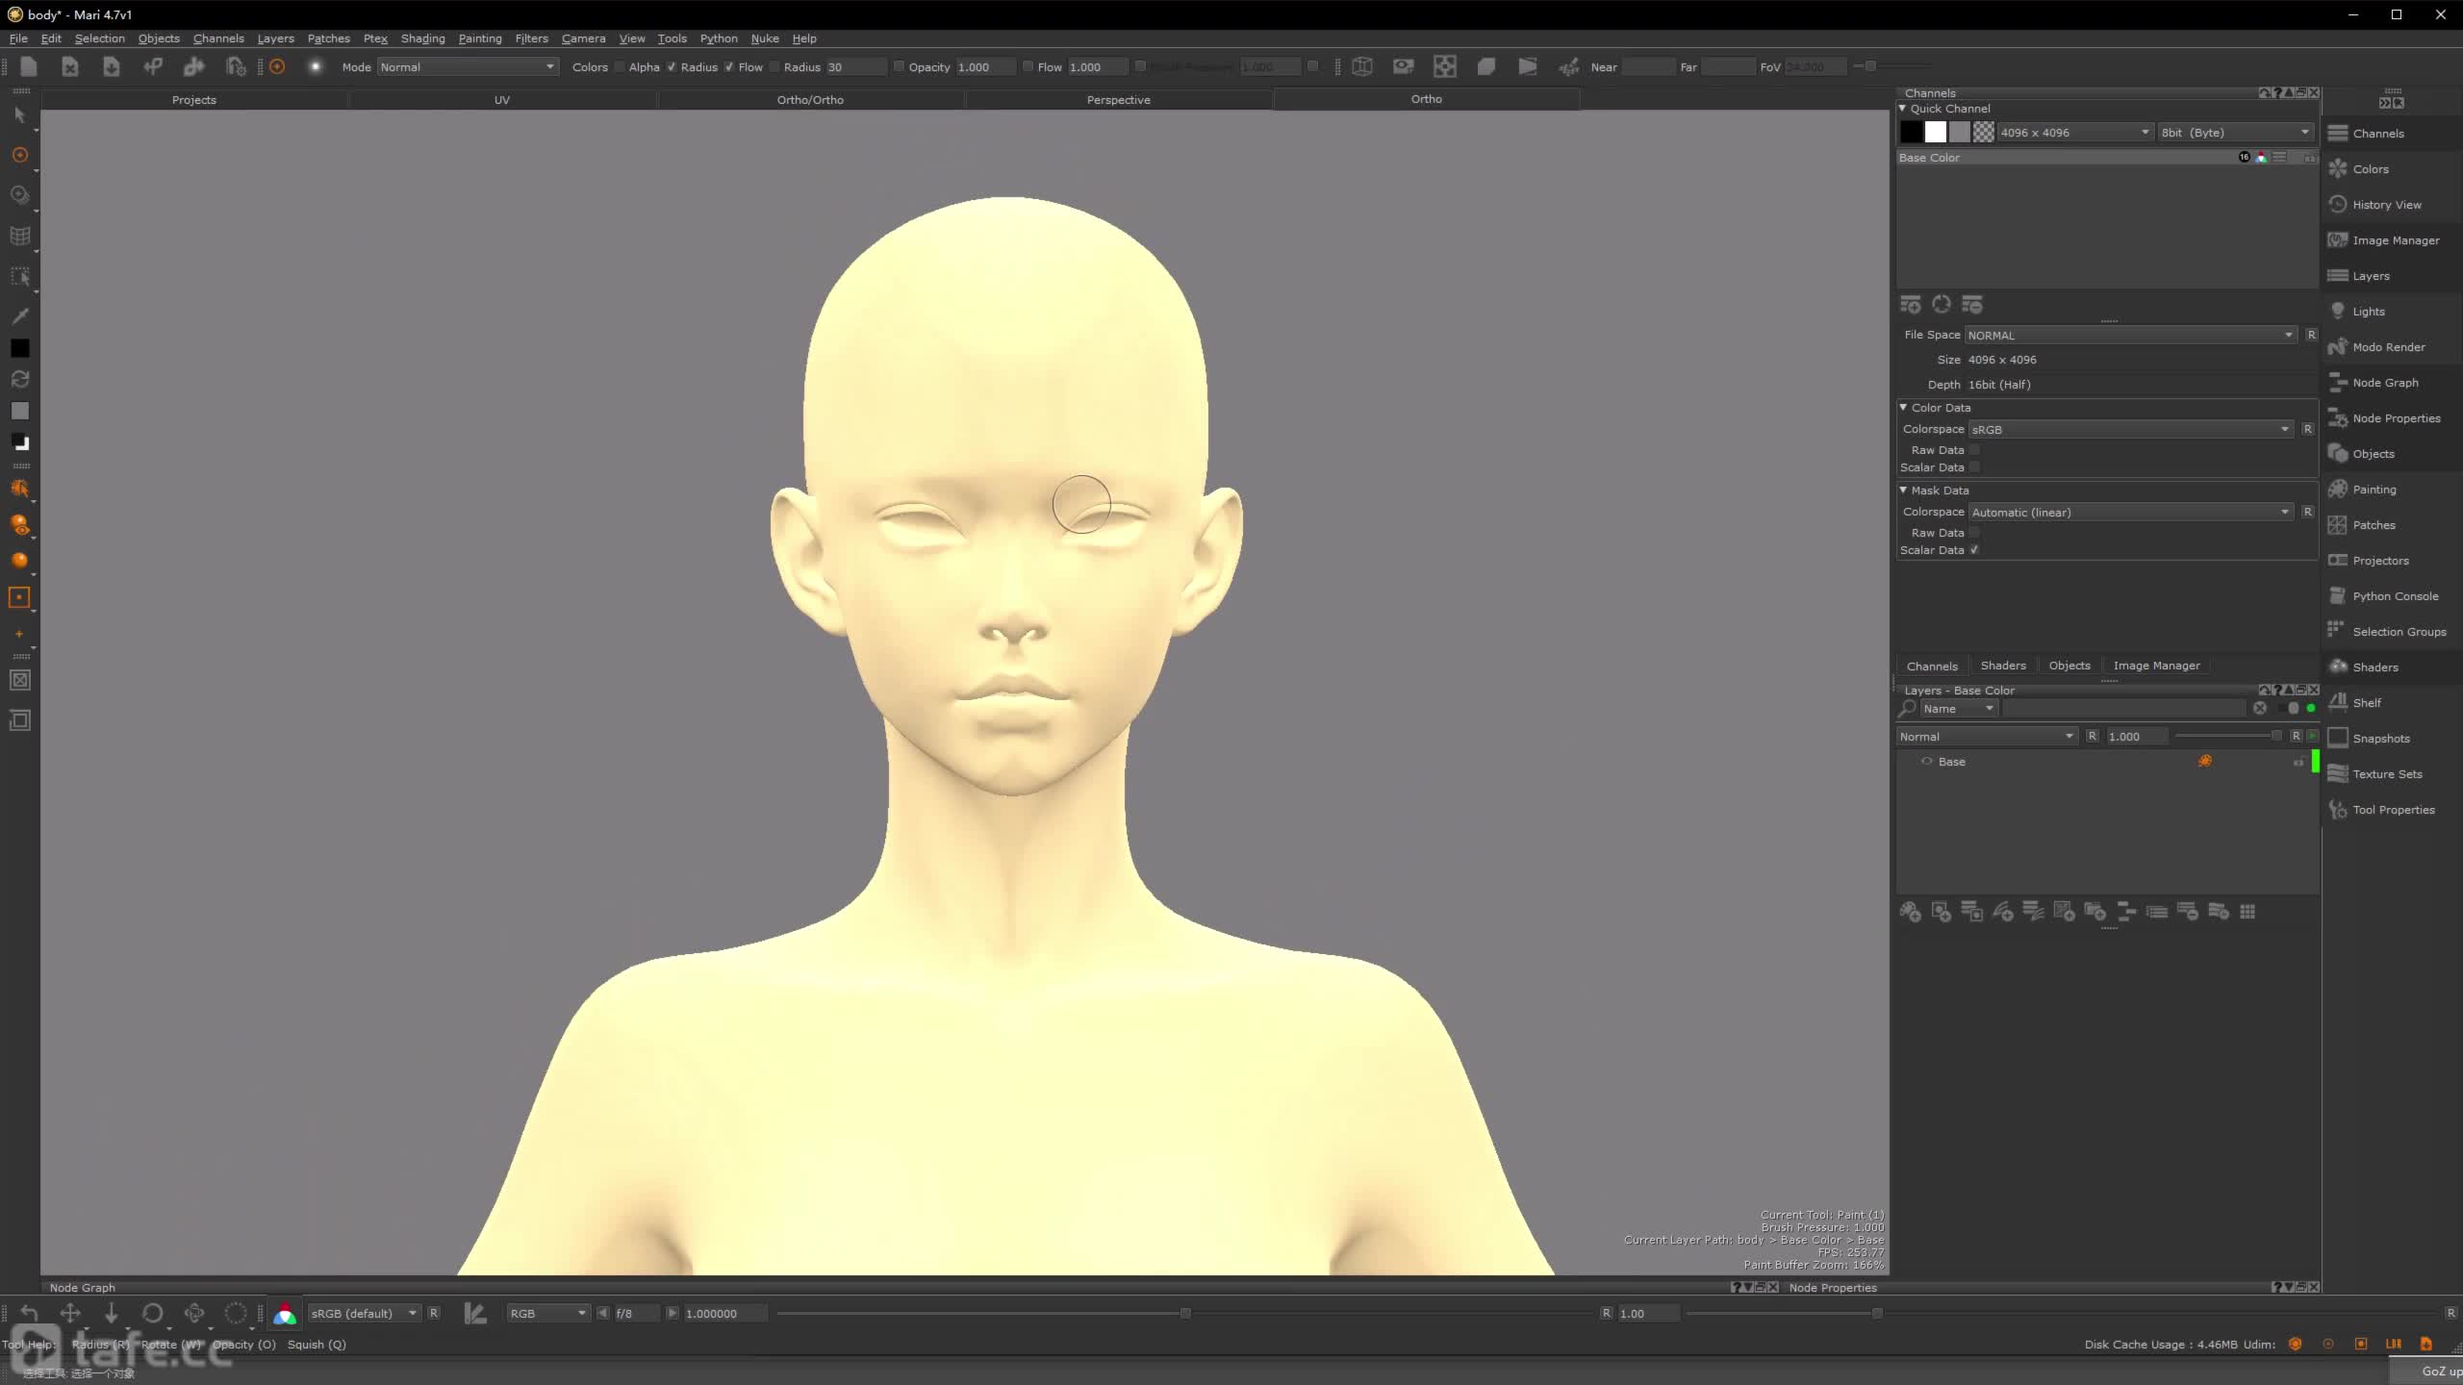
Task: Click the New project page icon in toolbar
Action: pos(29,66)
